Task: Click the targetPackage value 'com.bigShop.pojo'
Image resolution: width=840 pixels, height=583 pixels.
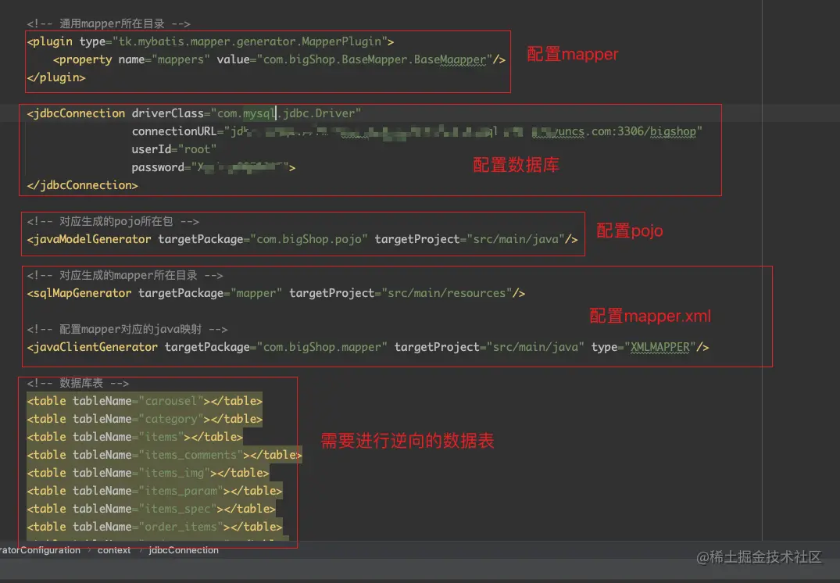Action: 309,239
